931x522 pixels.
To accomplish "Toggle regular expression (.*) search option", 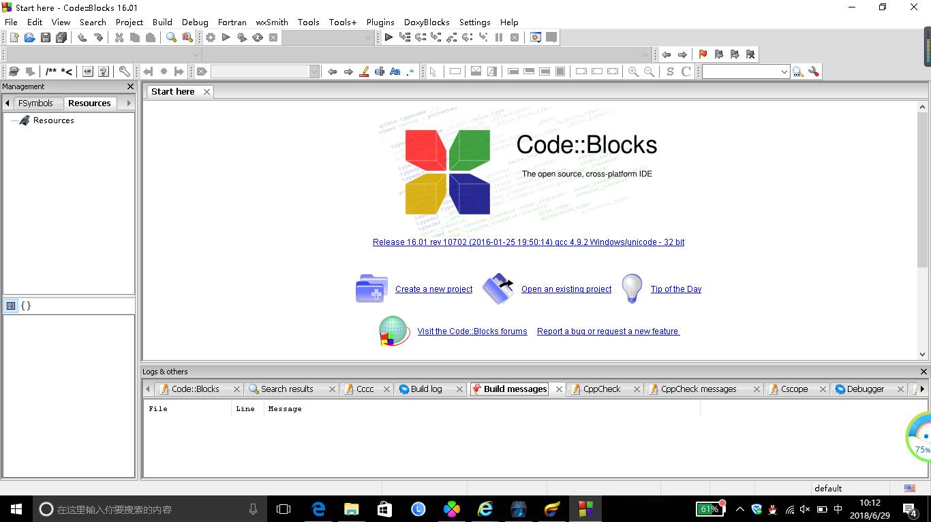I will pos(410,71).
